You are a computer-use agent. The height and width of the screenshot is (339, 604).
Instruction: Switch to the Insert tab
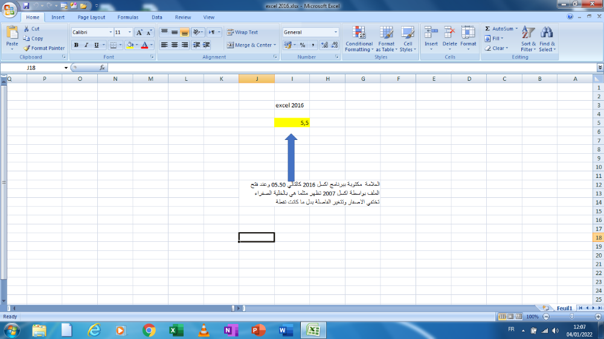(x=58, y=17)
